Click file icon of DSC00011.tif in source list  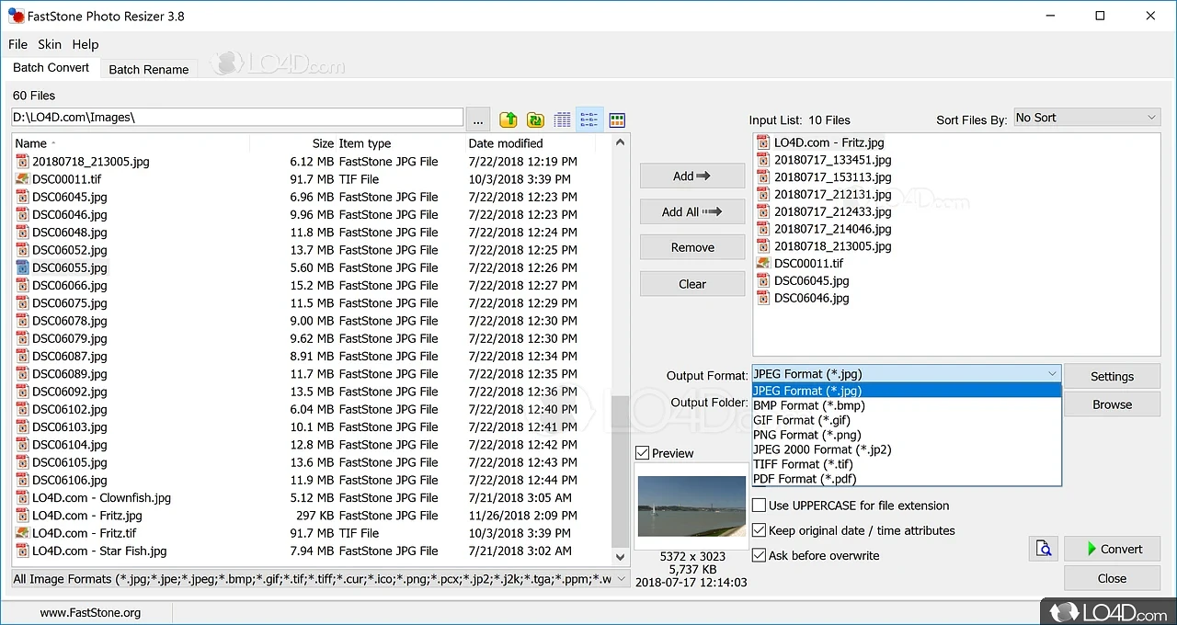point(23,179)
